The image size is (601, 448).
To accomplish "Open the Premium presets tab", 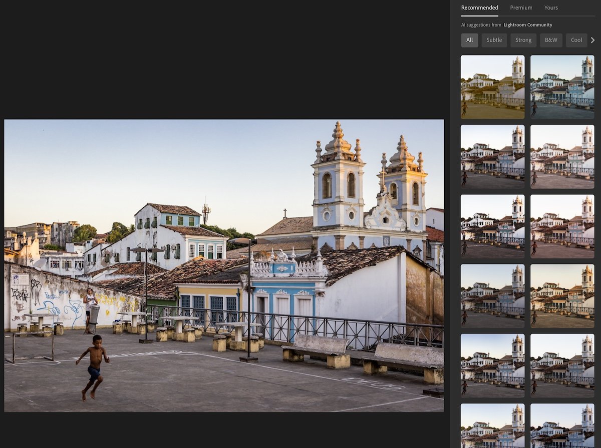I will tap(521, 7).
